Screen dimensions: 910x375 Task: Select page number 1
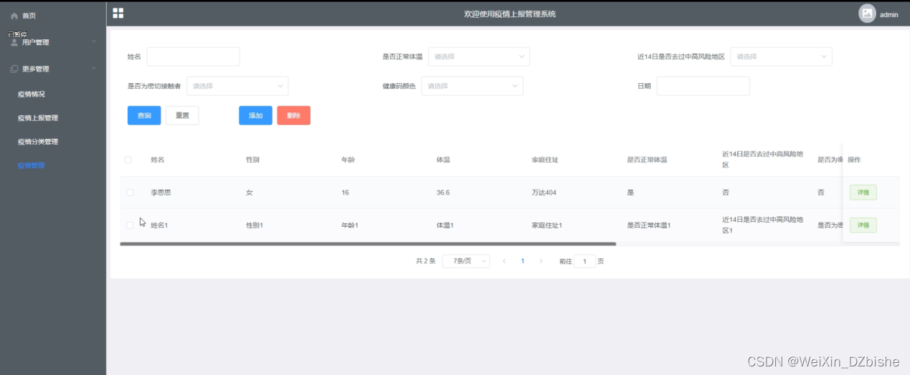[523, 261]
